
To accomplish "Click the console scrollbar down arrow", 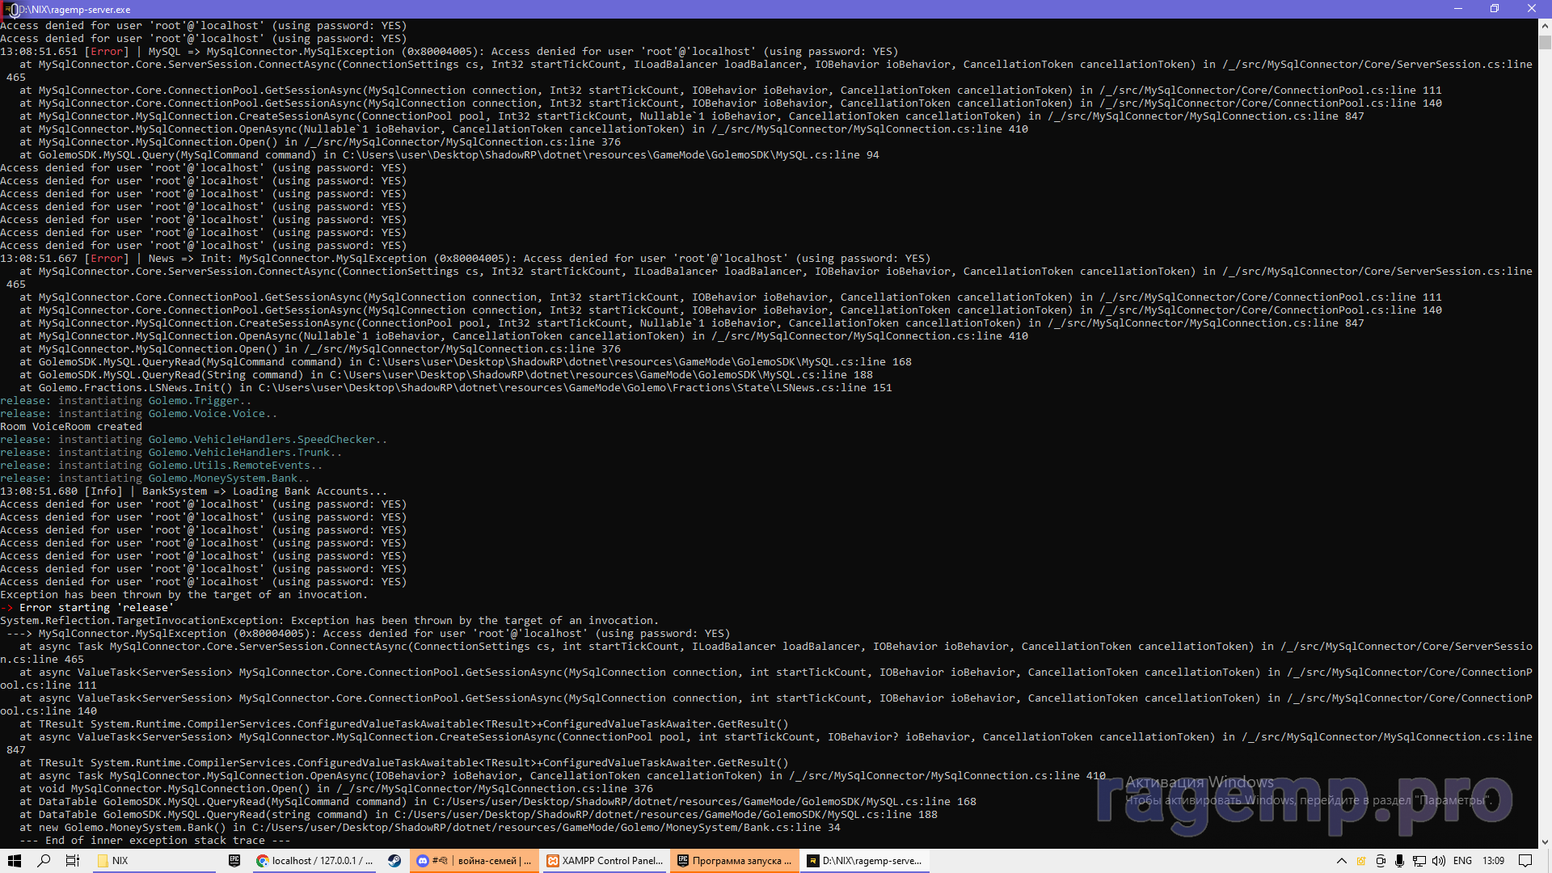I will pos(1545,841).
